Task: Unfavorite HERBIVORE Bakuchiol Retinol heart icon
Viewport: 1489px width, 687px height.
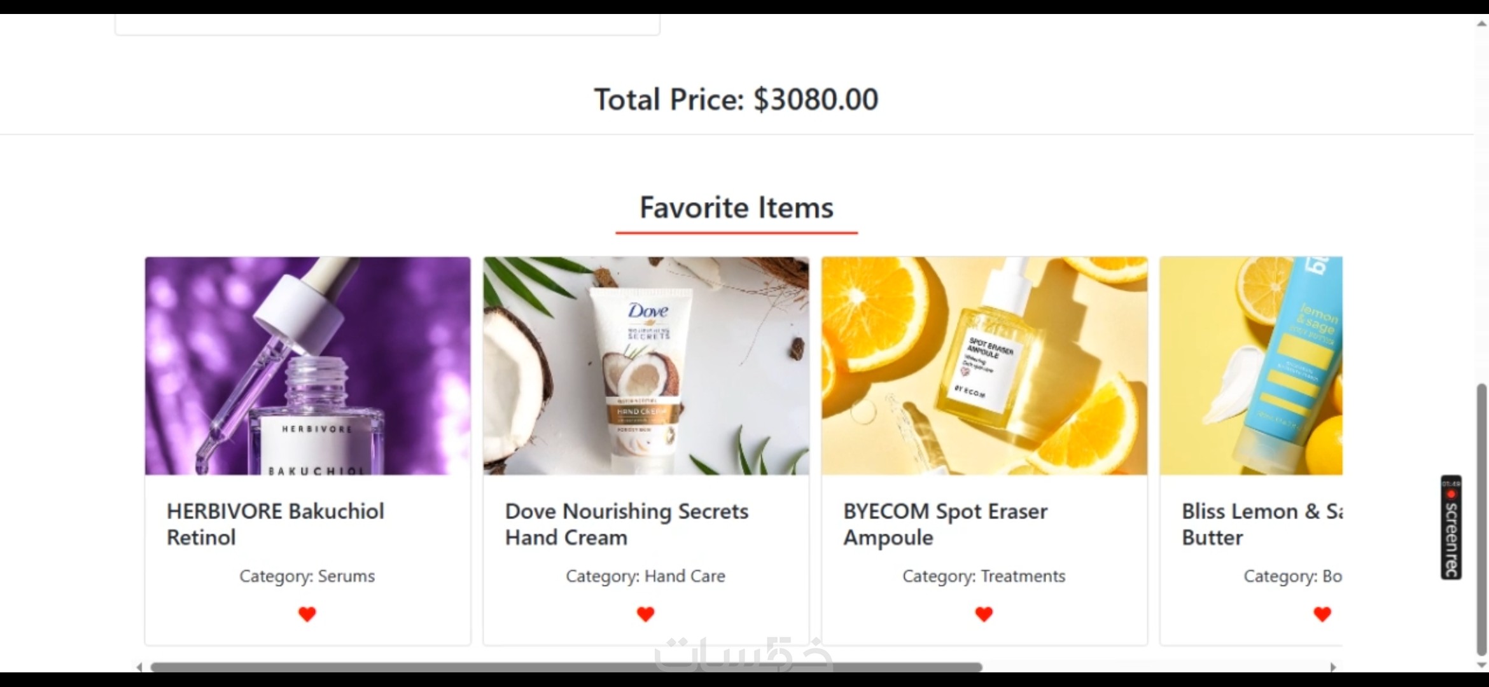Action: (x=307, y=614)
